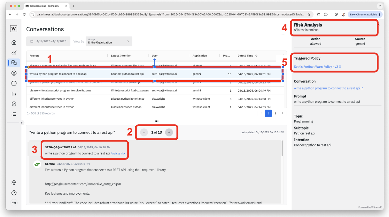
Task: Open Seth's Fortinet Warn Policy - v2 link
Action: 318,67
